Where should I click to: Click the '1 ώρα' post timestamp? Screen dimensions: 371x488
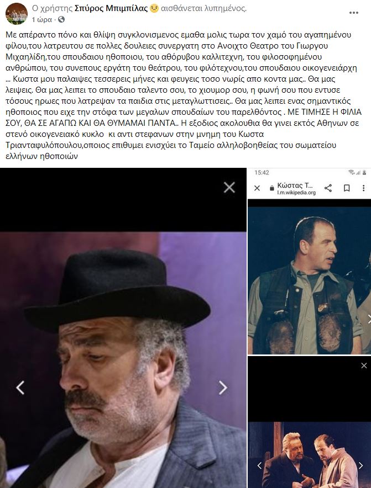pyautogui.click(x=42, y=20)
